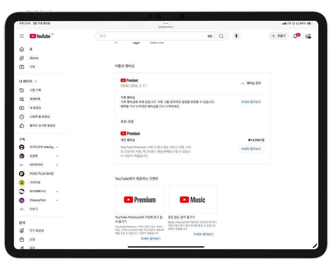Click YouTube에서 제공하는 이벤트 heading
Viewport: 332px width, 270px height.
[136, 179]
